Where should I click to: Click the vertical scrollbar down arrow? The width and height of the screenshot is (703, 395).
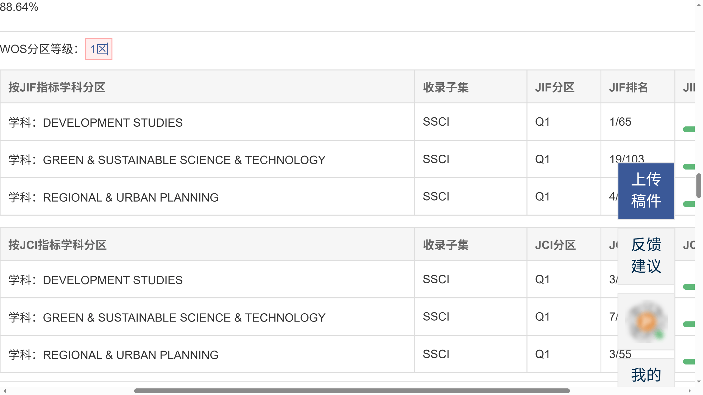point(699,382)
